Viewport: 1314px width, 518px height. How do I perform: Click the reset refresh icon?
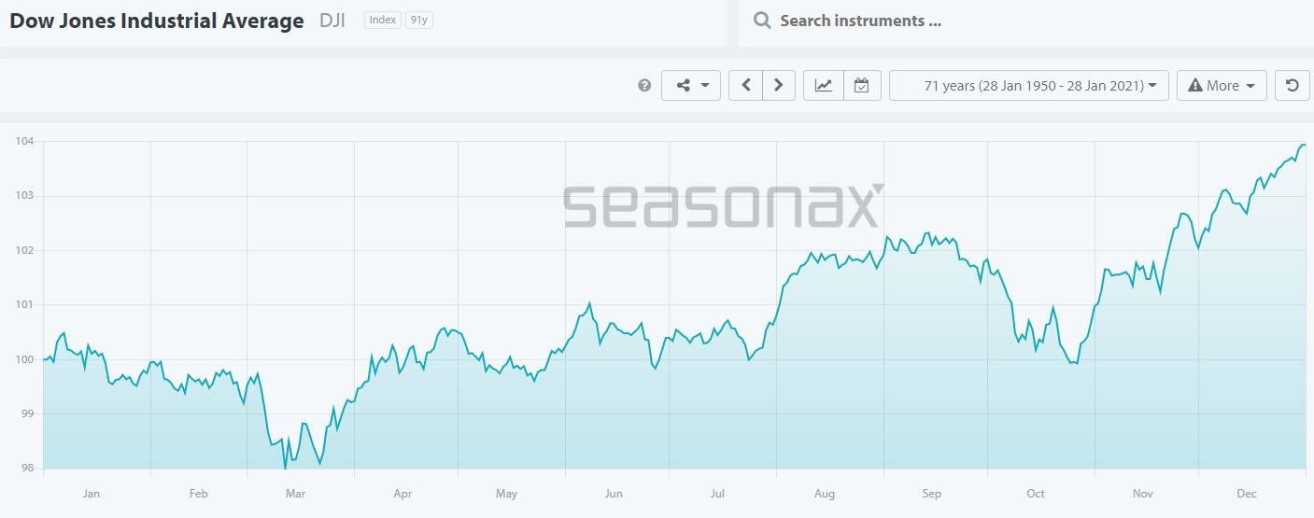(1292, 85)
